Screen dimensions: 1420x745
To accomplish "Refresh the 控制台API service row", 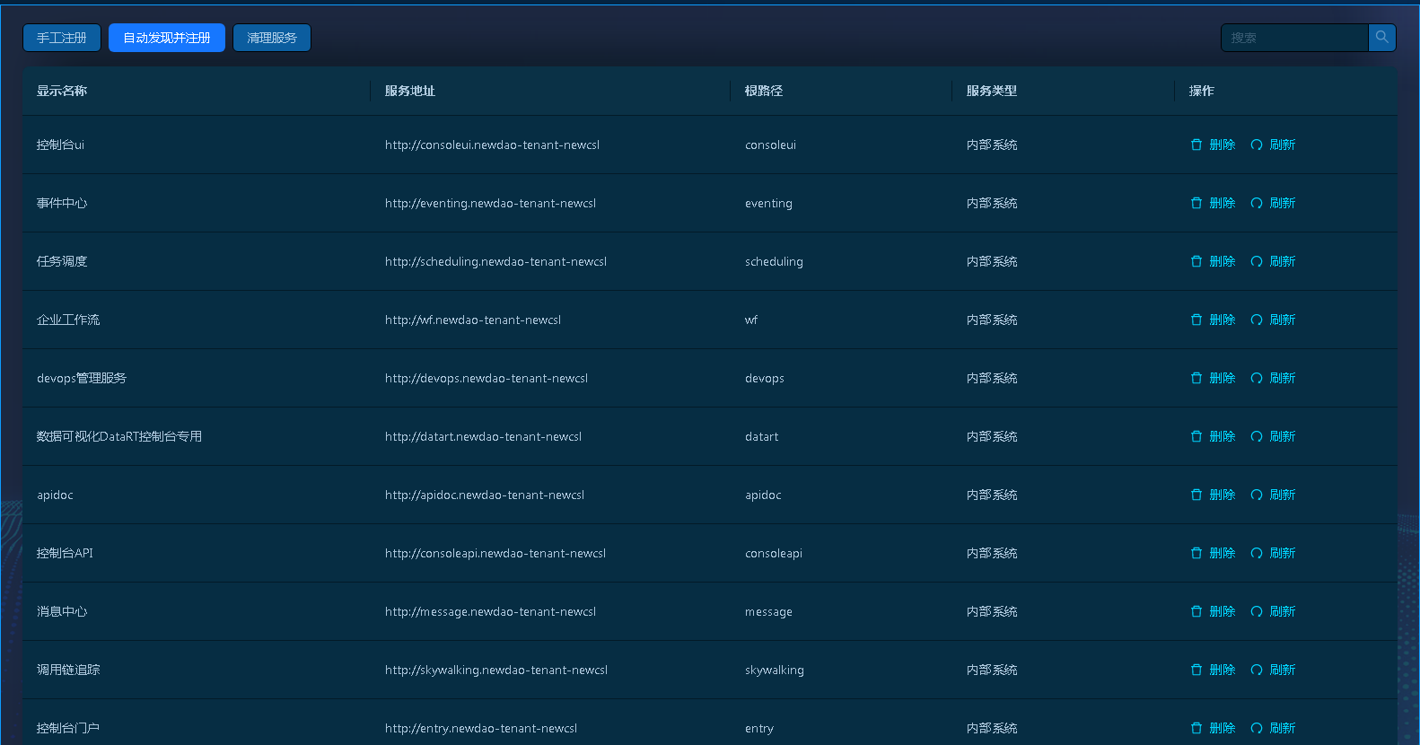I will (x=1273, y=553).
